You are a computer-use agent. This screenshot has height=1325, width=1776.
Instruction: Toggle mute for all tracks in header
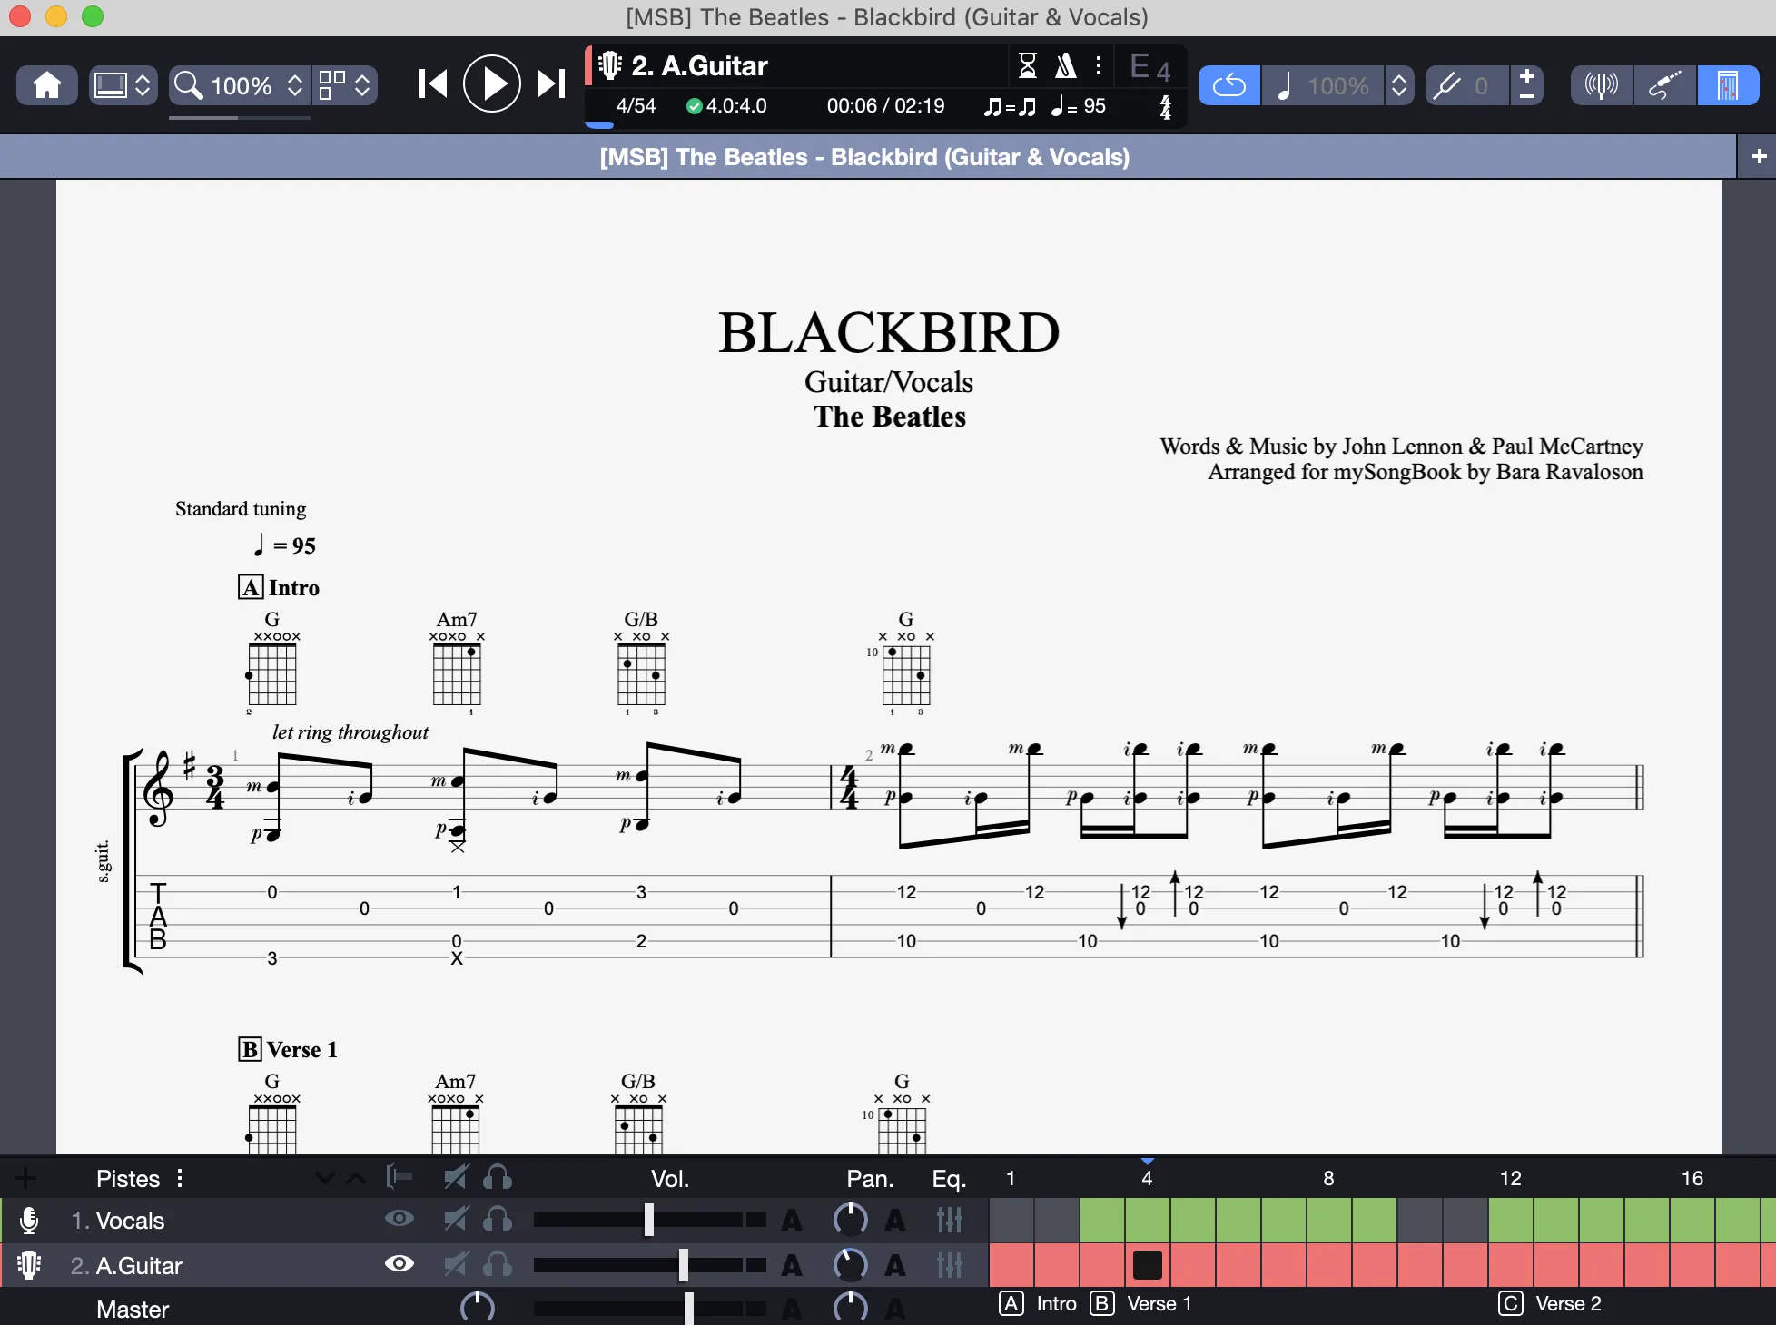[456, 1178]
